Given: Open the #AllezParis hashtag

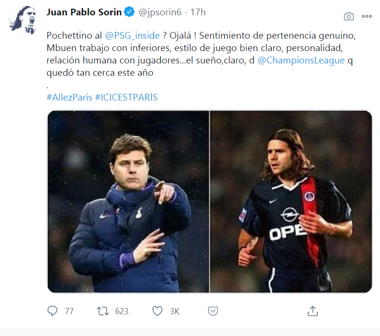Looking at the screenshot, I should pos(69,97).
